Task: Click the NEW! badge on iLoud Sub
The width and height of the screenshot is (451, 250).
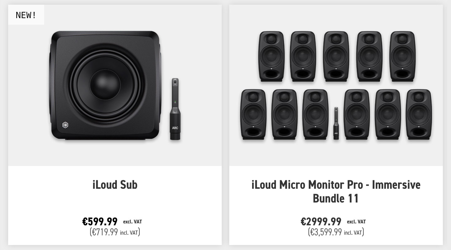Action: [x=26, y=15]
